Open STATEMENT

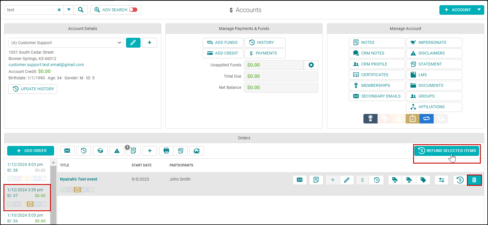[x=434, y=64]
